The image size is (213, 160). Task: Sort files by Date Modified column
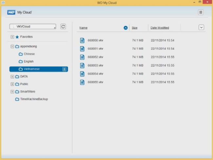point(160,28)
